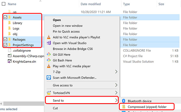Click the Visual Studio icon in context menu

click(49, 43)
